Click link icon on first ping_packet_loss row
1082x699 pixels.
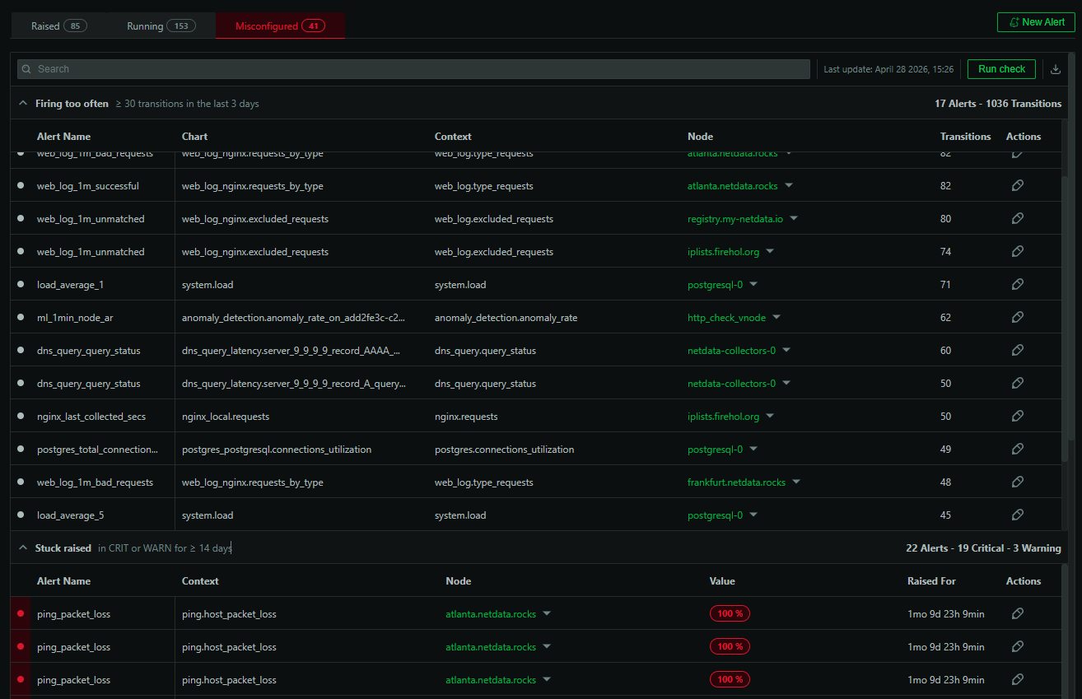[x=1017, y=613]
